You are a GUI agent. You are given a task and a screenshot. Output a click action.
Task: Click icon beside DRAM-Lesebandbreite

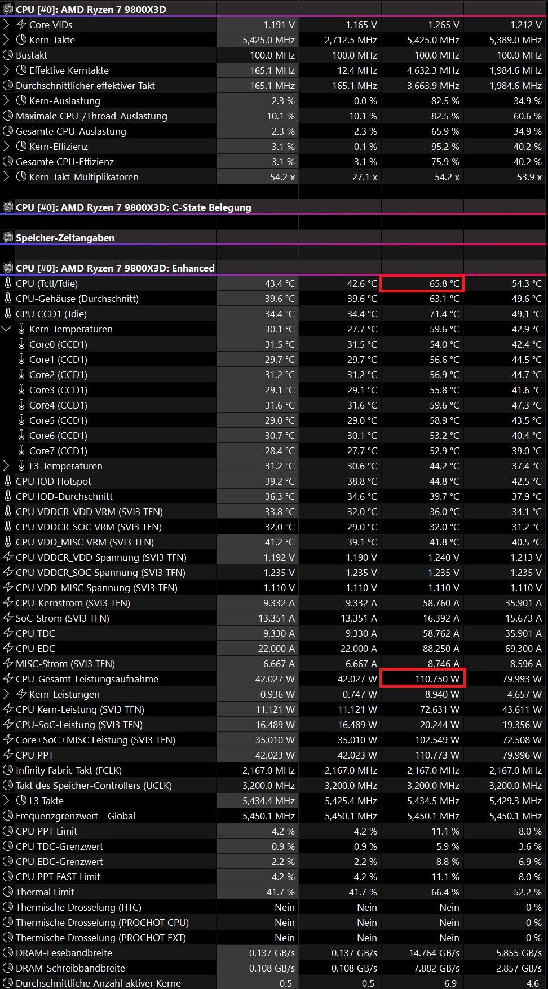pos(8,953)
